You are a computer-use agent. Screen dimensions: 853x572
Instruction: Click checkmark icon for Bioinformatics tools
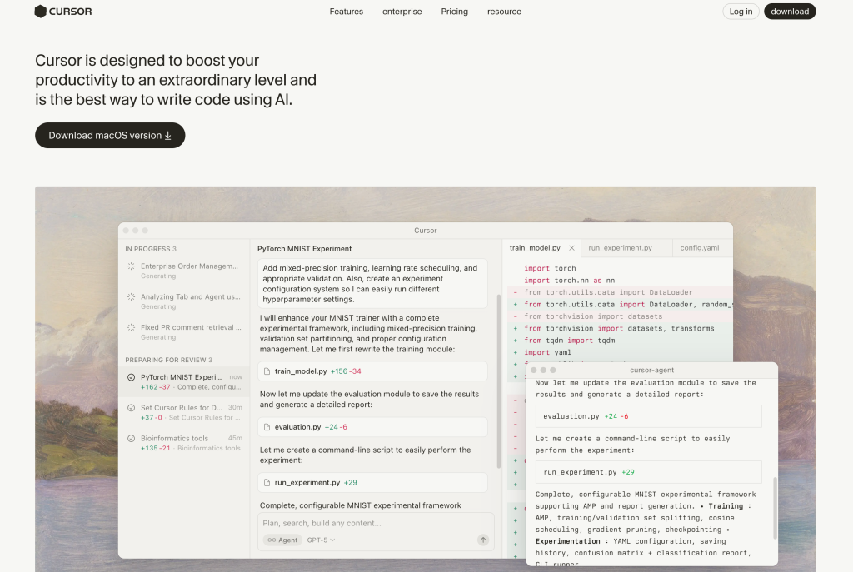tap(132, 439)
